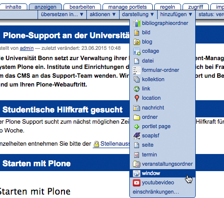224x198 pixels.
Task: Click the soaplsf graduation cap icon
Action: tap(137, 136)
